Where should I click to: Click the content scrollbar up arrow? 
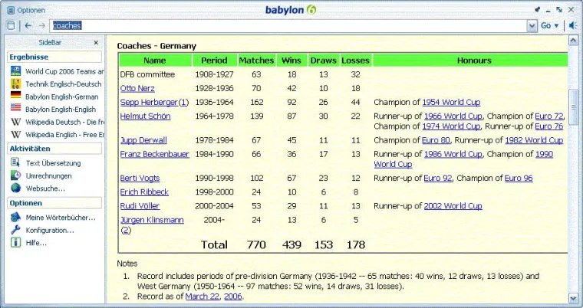click(x=573, y=40)
